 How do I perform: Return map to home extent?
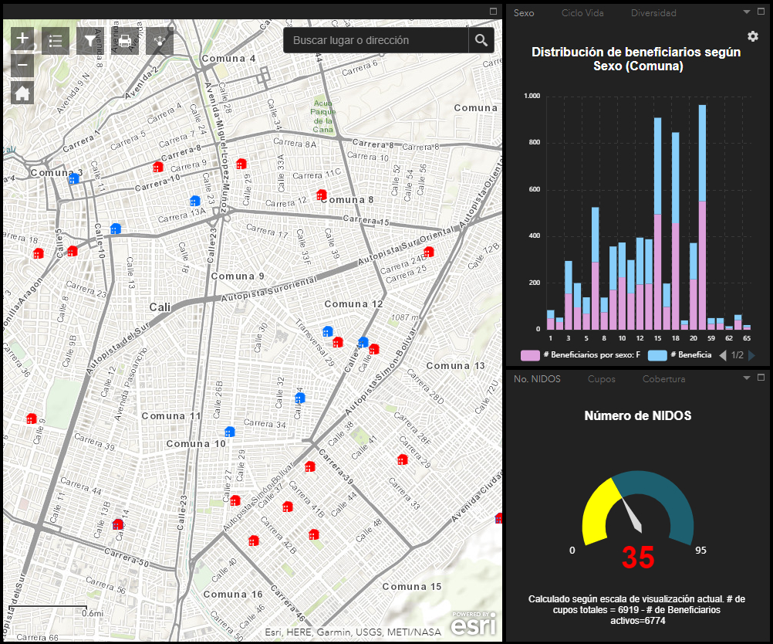pos(22,93)
